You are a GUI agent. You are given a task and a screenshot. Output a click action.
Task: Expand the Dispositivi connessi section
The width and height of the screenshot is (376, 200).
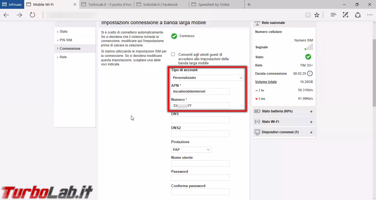pyautogui.click(x=311, y=132)
